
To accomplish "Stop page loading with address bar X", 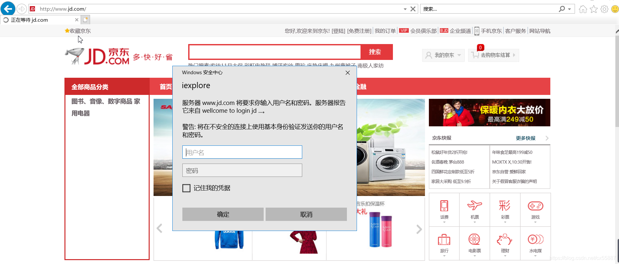I will point(413,9).
